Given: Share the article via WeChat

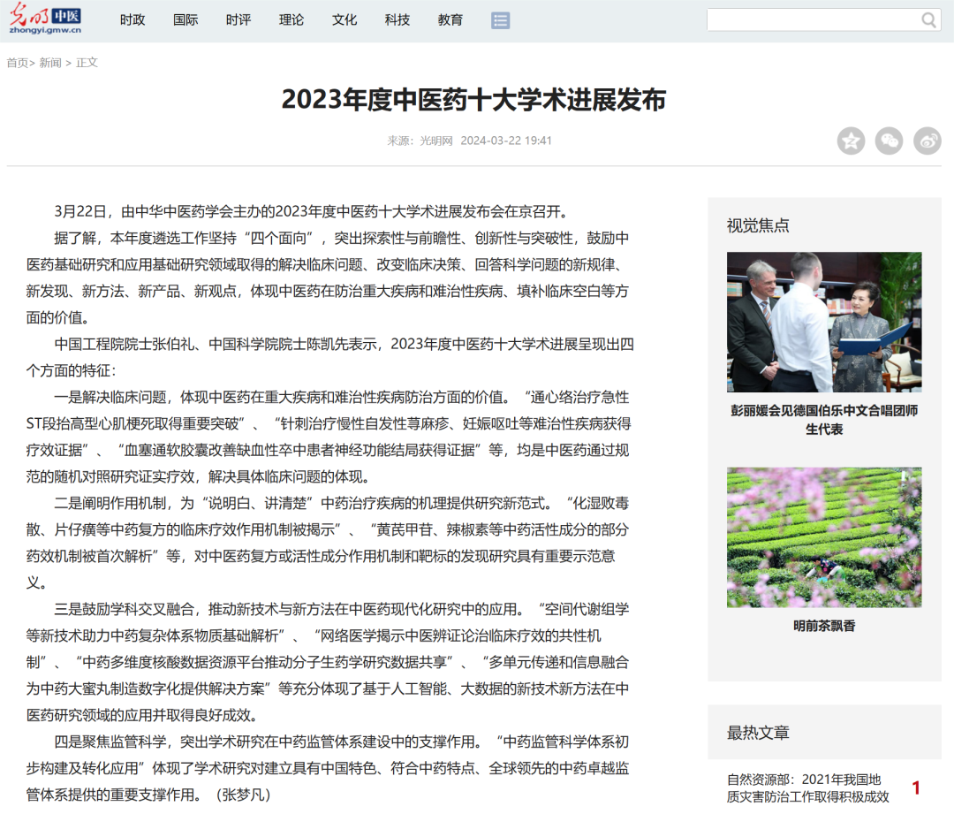Looking at the screenshot, I should click(x=889, y=141).
